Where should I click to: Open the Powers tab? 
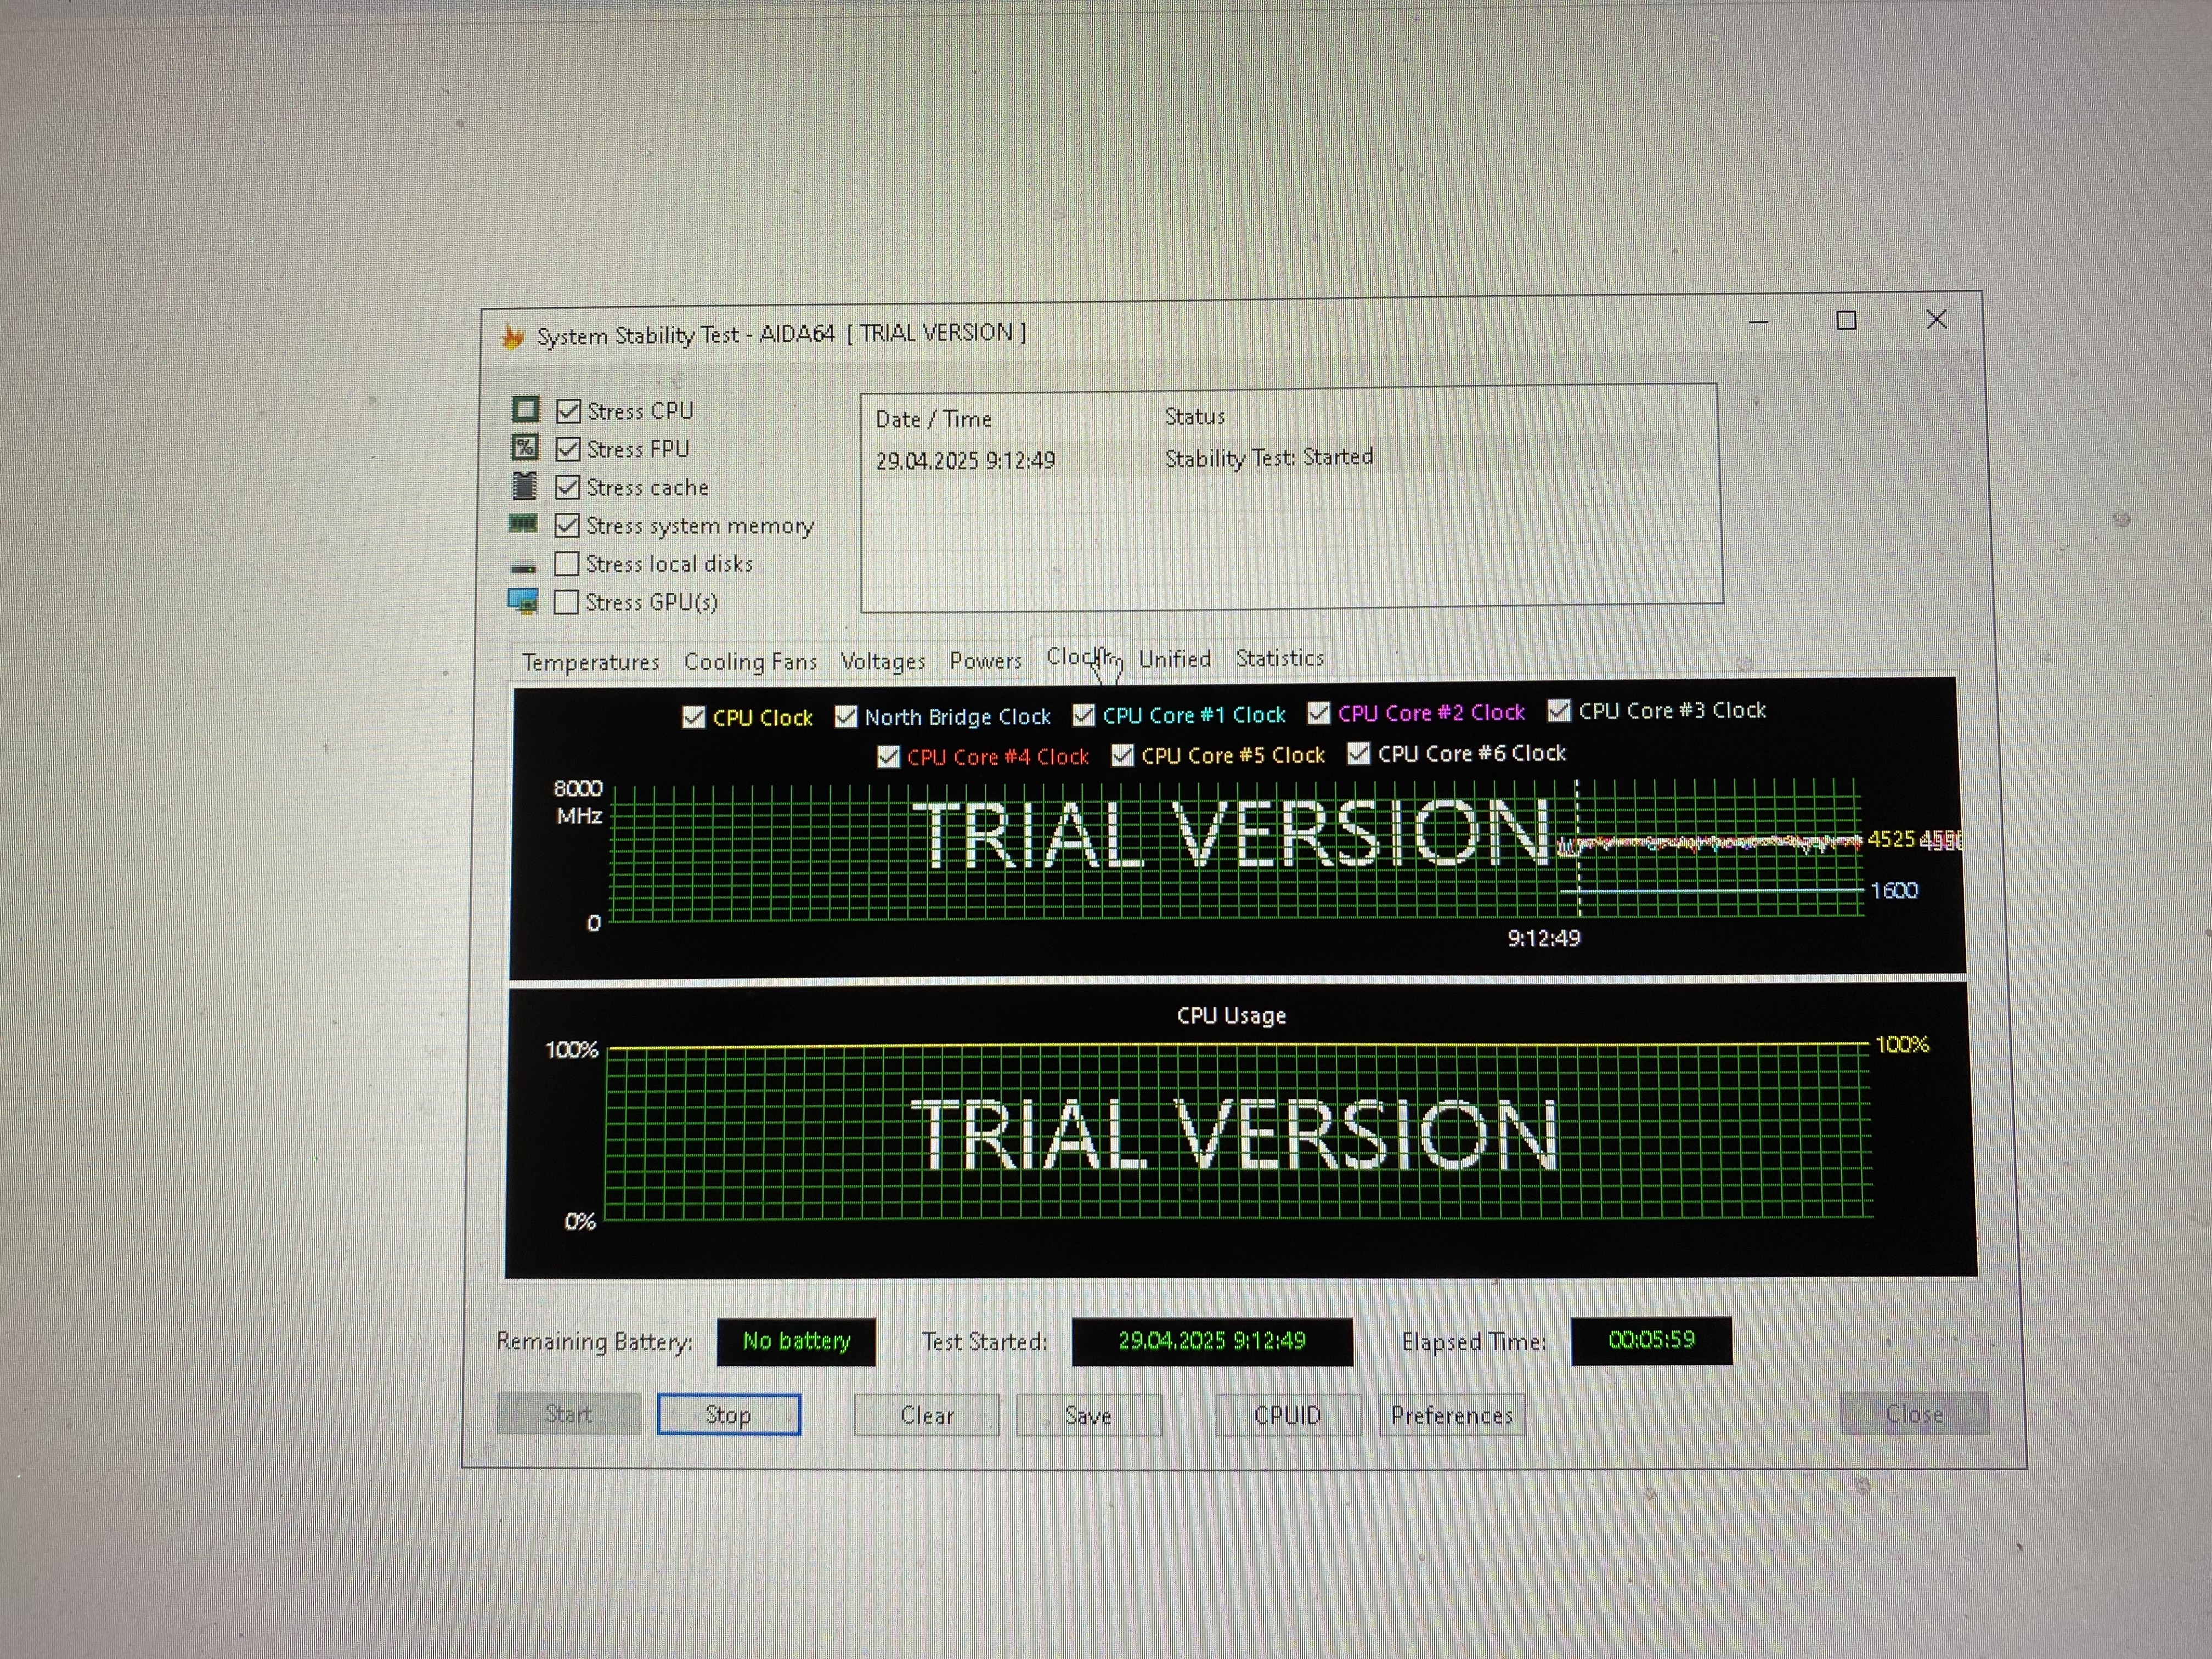[985, 660]
